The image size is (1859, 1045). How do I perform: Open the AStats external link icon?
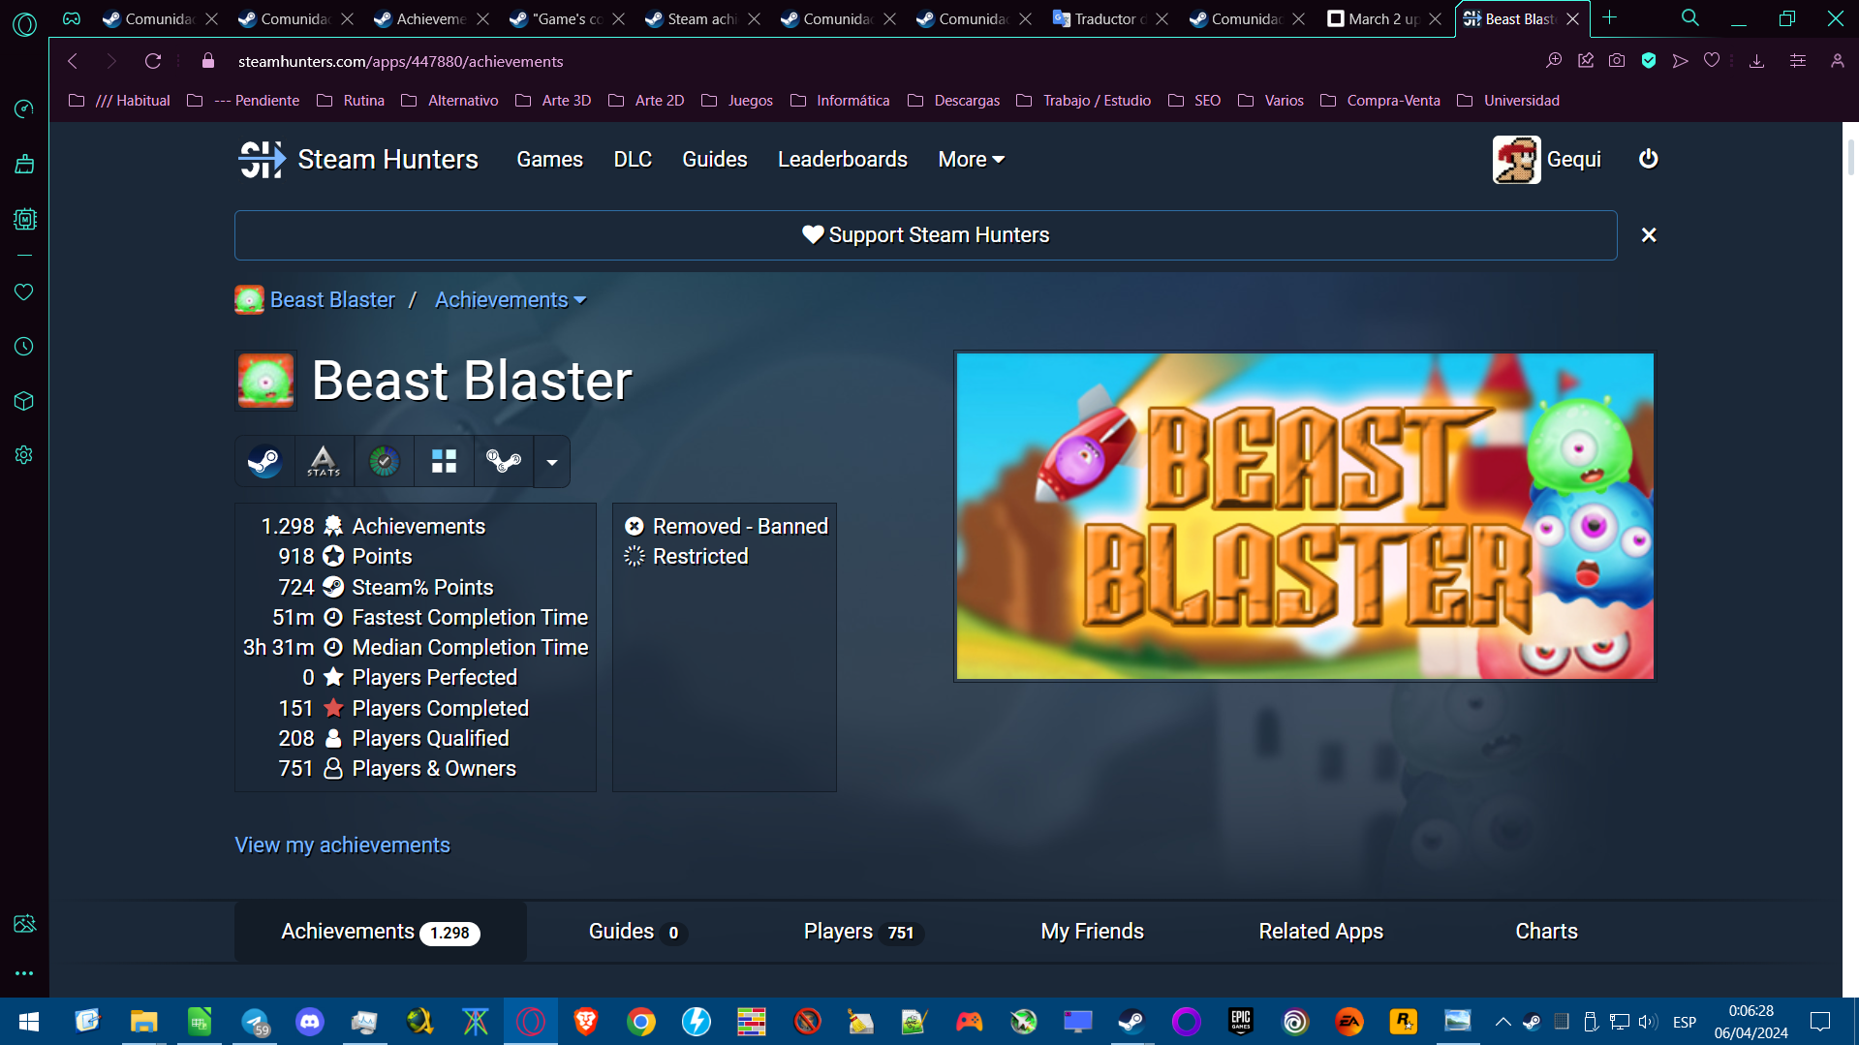click(324, 461)
